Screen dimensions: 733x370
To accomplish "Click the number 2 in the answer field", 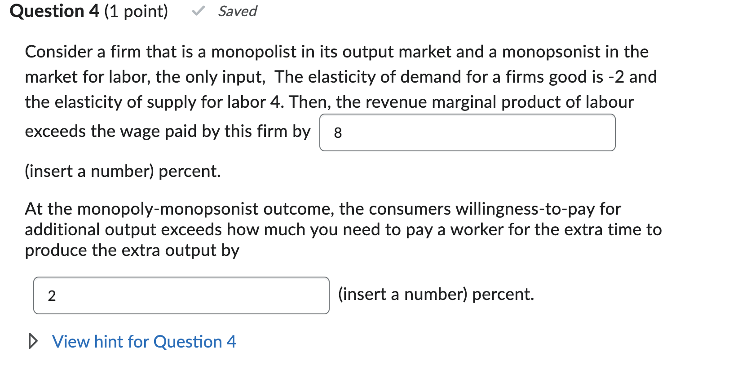I will tap(52, 295).
